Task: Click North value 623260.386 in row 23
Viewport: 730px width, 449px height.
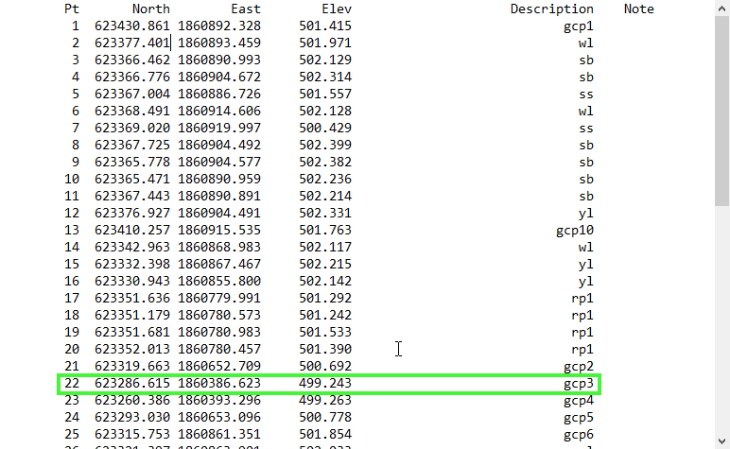Action: coord(132,400)
